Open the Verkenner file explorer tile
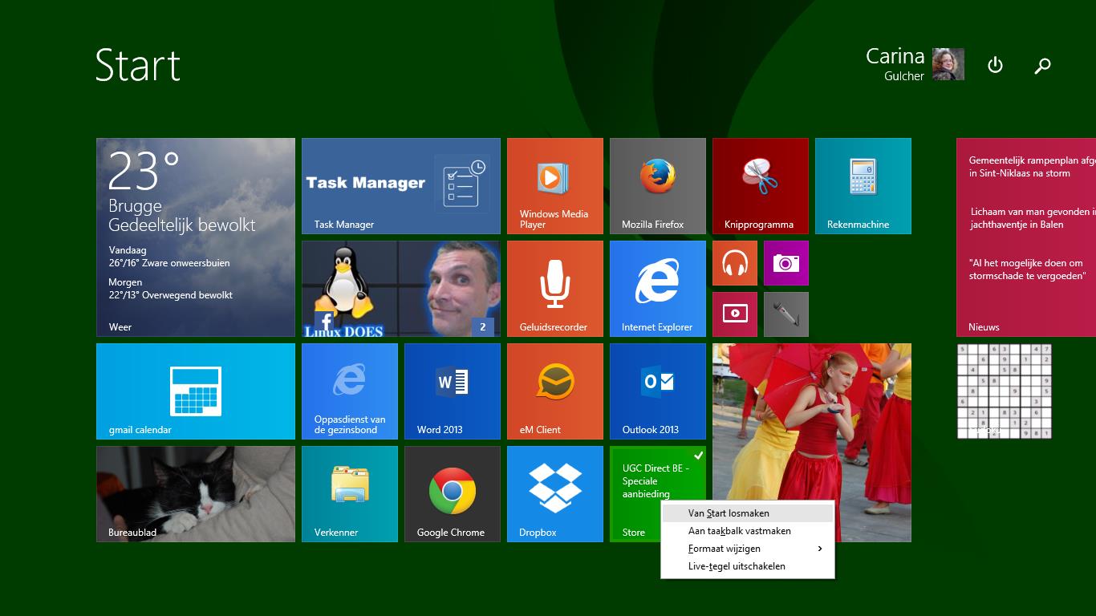Viewport: 1096px width, 616px height. coord(350,494)
